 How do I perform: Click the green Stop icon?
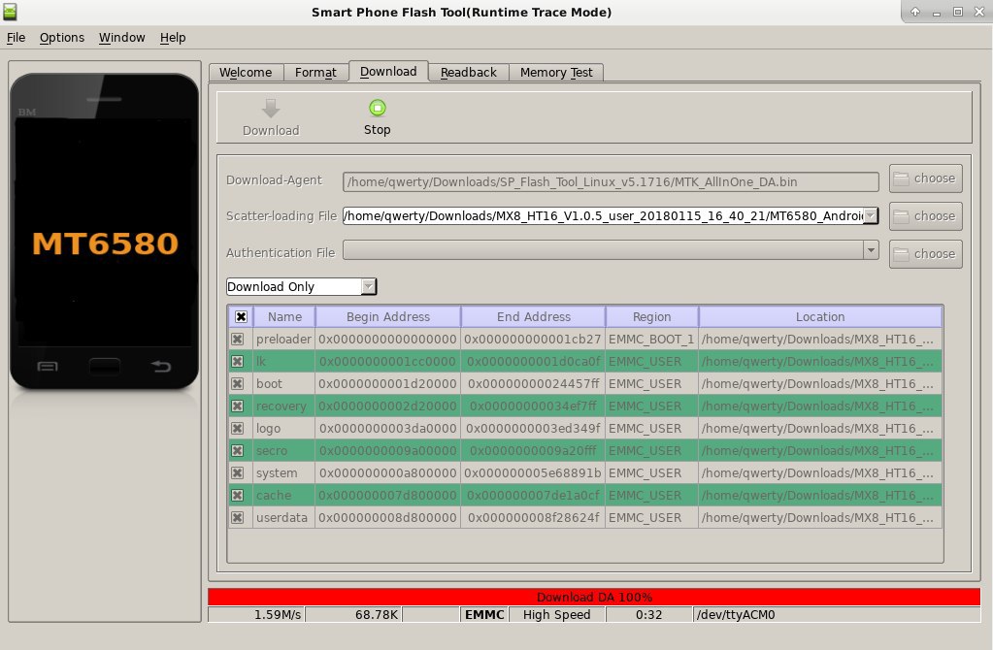(377, 109)
